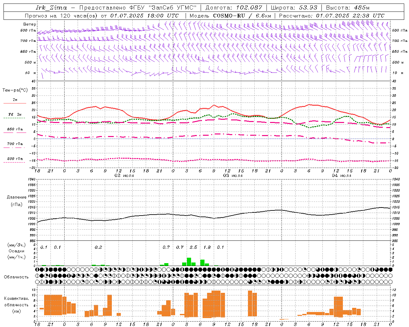
Task: Click the '02 июля' date label
Action: [x=124, y=176]
